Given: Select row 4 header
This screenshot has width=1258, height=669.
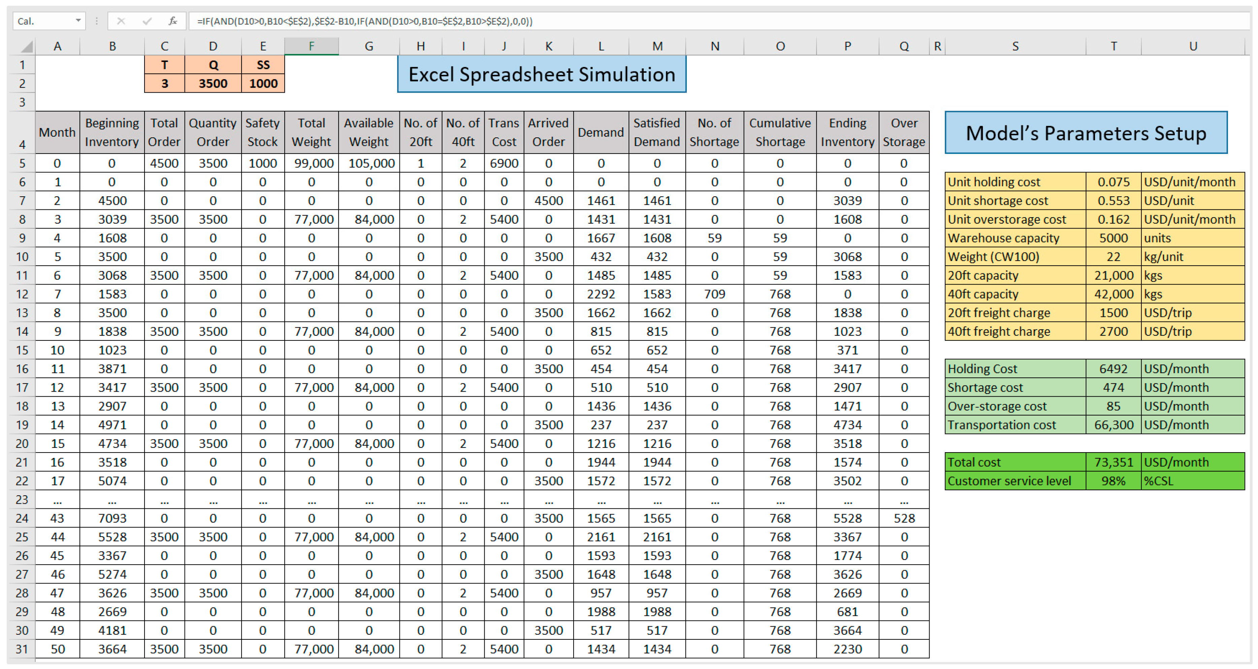Looking at the screenshot, I should pyautogui.click(x=22, y=132).
